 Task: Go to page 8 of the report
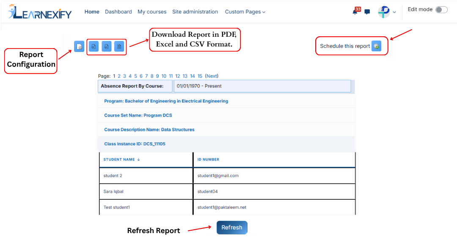(152, 76)
